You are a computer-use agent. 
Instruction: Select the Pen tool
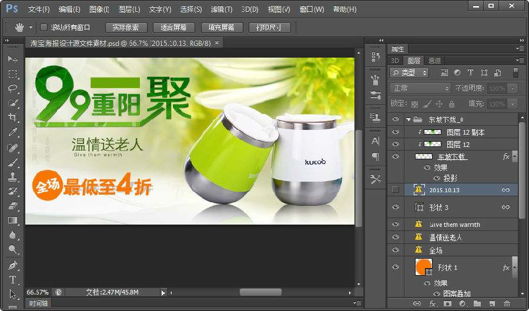12,265
